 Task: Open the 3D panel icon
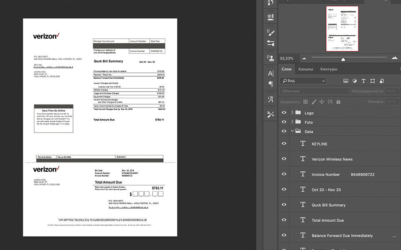coord(270,17)
